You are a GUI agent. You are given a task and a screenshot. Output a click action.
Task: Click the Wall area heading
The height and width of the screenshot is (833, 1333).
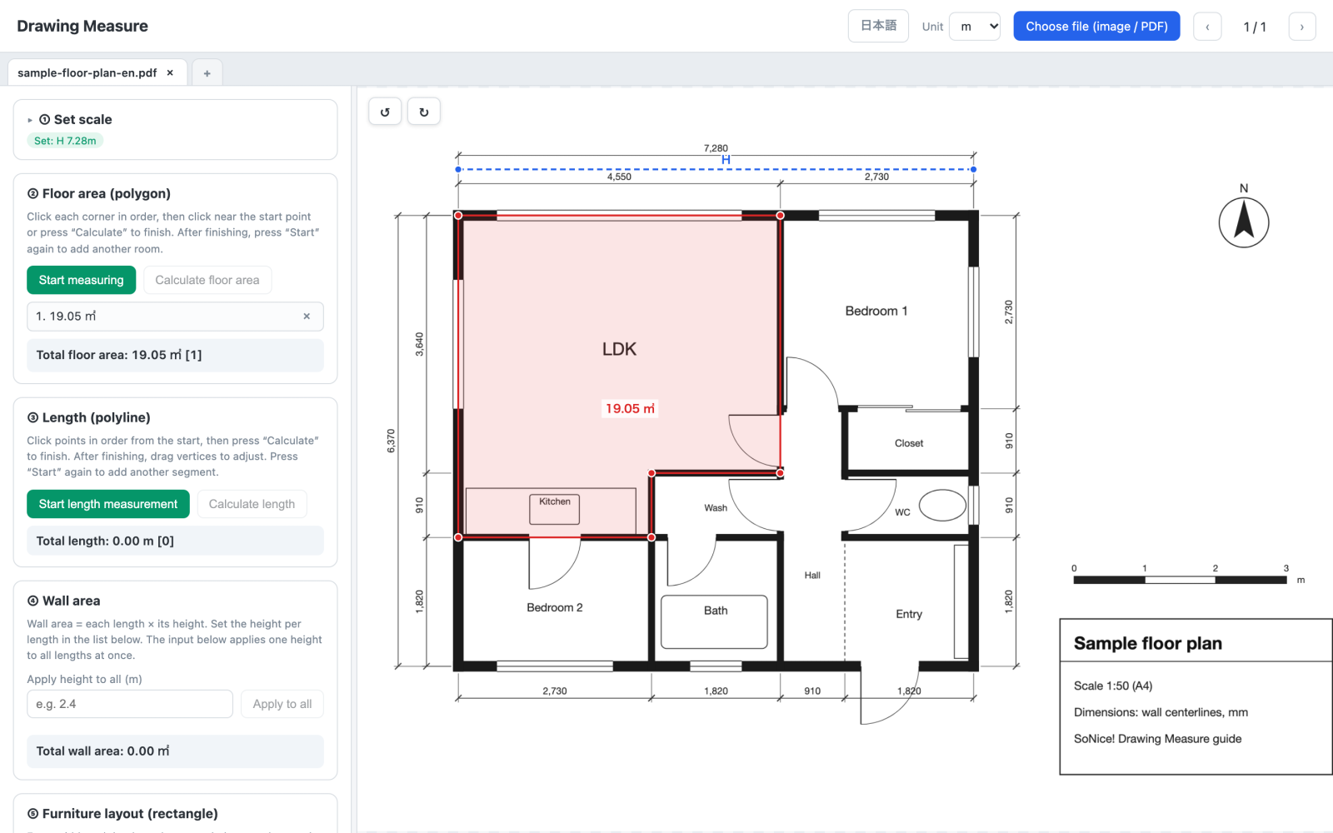pyautogui.click(x=63, y=601)
